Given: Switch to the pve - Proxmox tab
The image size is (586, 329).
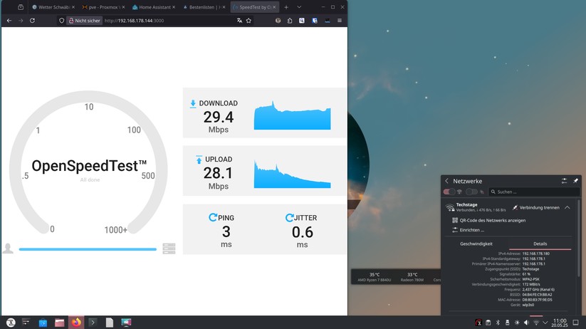Looking at the screenshot, I should pos(103,7).
